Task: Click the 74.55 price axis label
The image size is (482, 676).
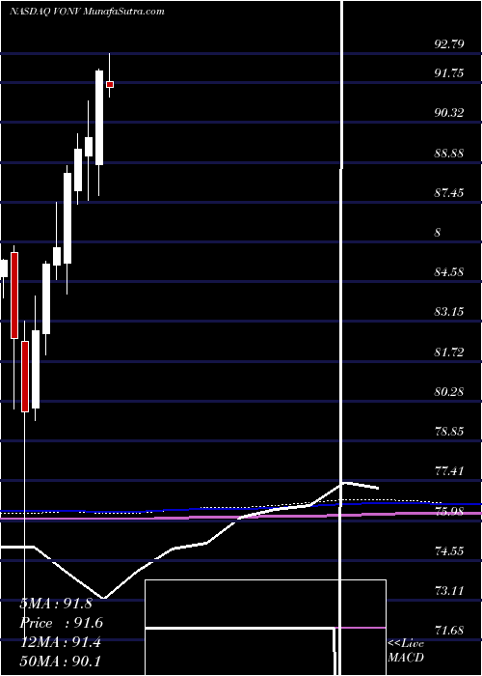Action: click(449, 551)
